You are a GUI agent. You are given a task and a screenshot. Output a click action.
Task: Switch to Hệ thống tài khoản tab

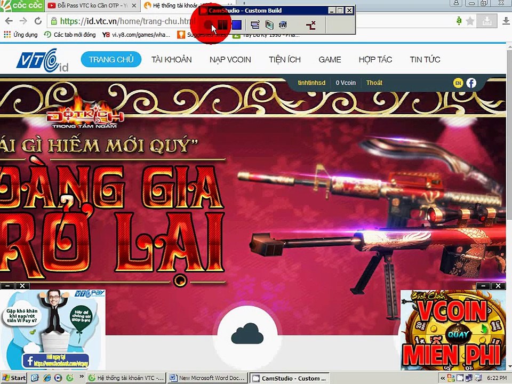click(x=171, y=5)
